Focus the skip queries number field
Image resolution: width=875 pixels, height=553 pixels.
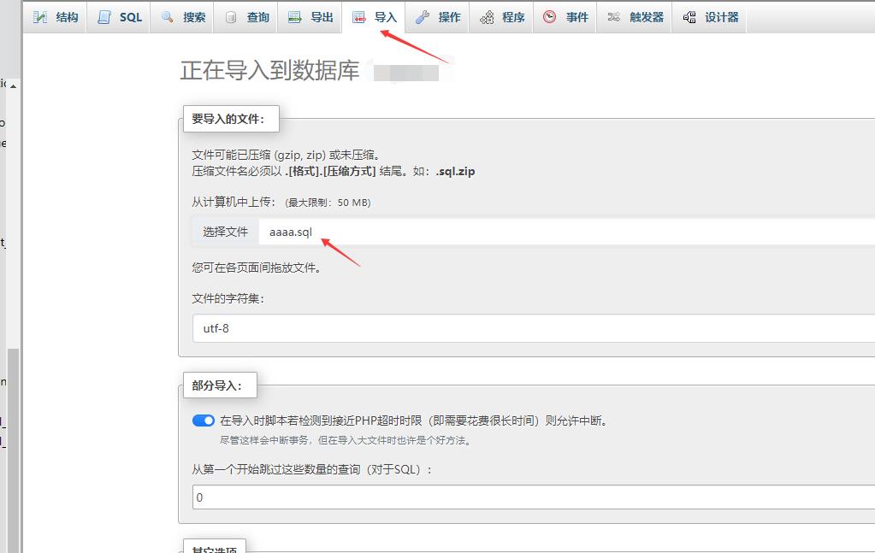[x=534, y=497]
